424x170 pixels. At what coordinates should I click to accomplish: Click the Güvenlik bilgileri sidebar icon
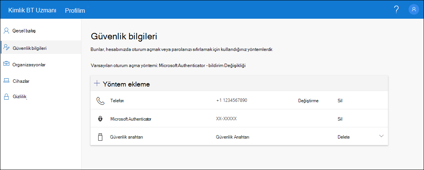[6, 47]
